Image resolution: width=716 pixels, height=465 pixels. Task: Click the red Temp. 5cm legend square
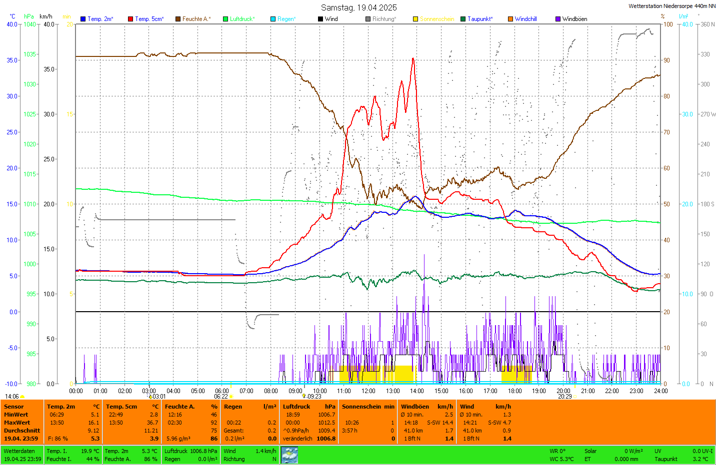(130, 19)
